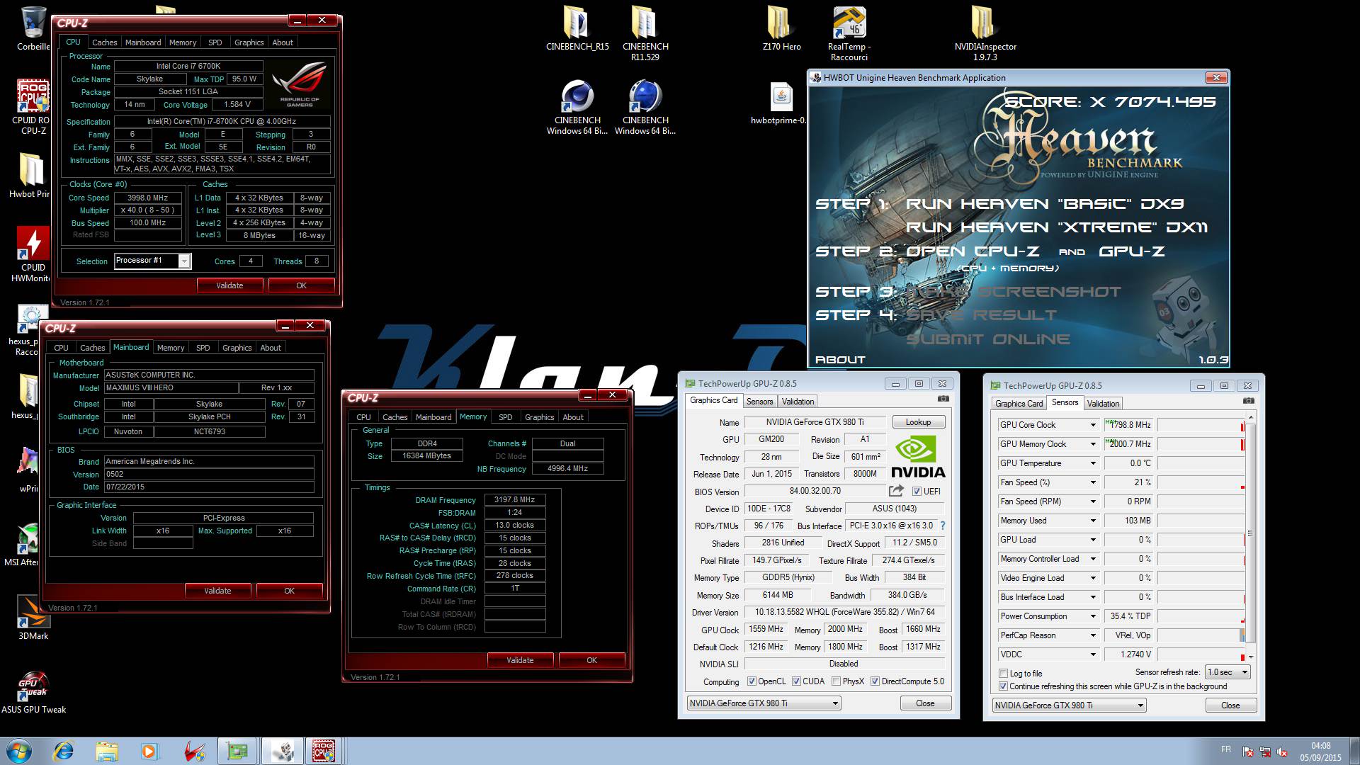Click the About link in Heaven Benchmark app
Viewport: 1360px width, 765px height.
coord(840,360)
